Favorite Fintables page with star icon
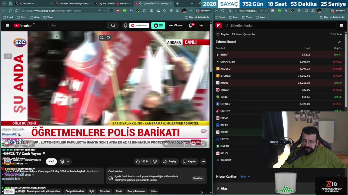The height and width of the screenshot is (195, 348). click(x=266, y=11)
